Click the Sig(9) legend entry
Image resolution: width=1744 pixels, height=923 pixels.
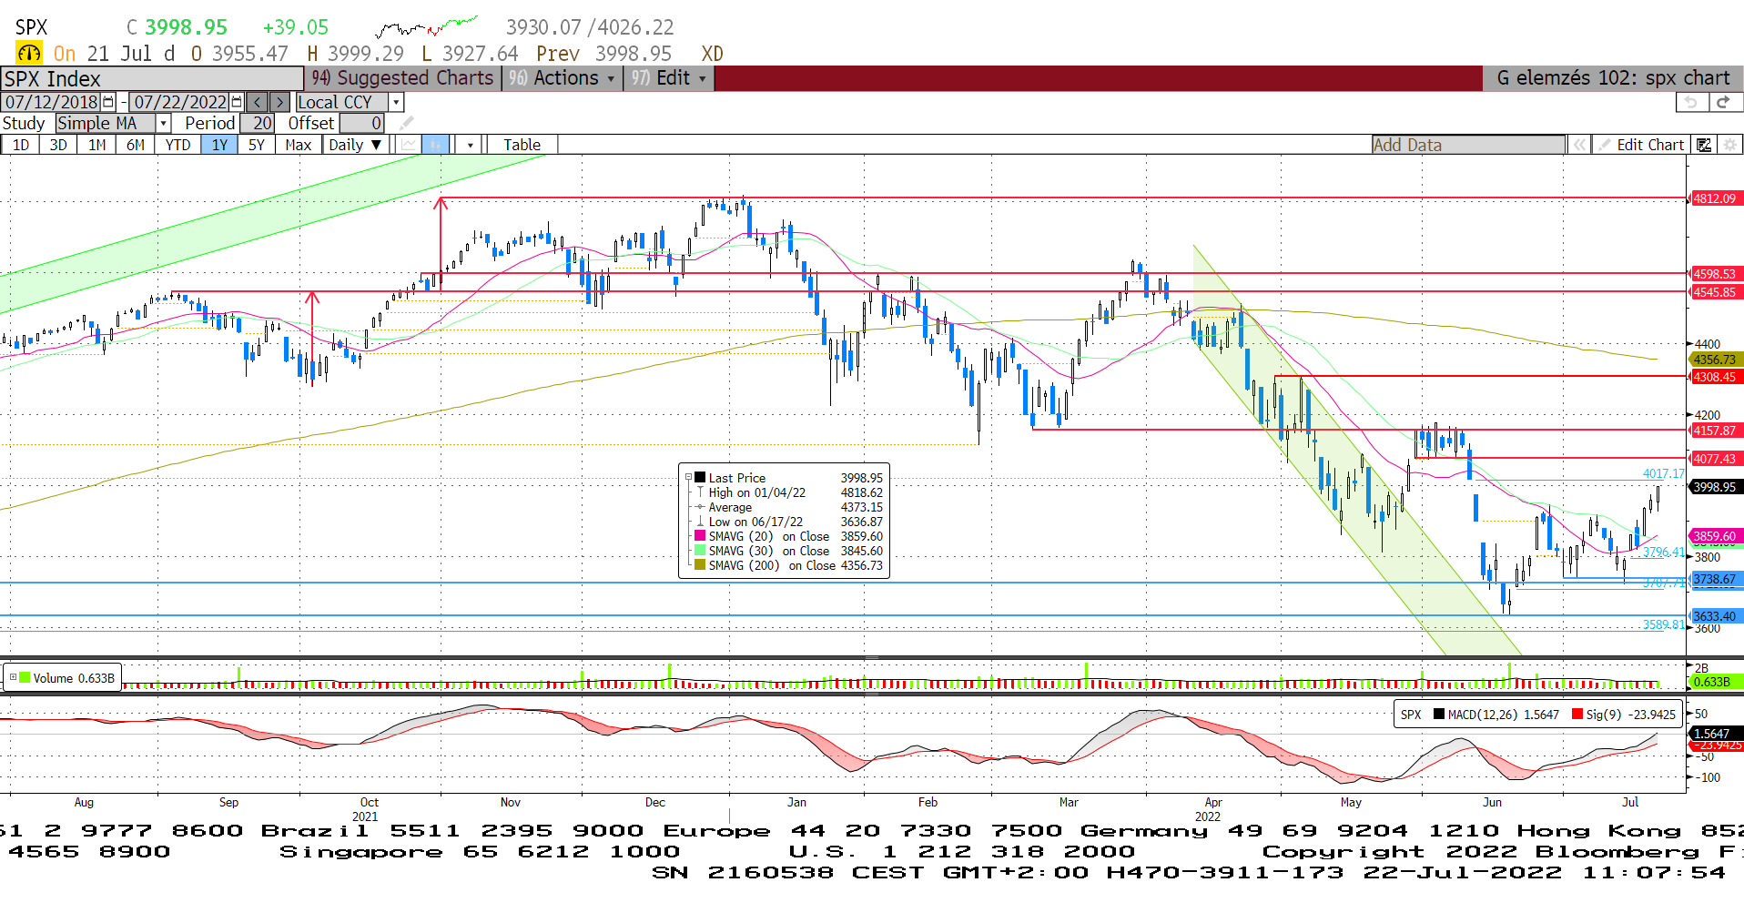point(1624,715)
